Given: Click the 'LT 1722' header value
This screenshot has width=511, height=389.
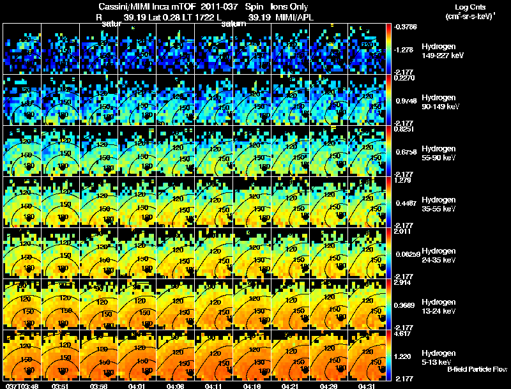Looking at the screenshot, I should (x=198, y=17).
